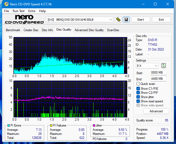The width and height of the screenshot is (176, 144).
Task: Toggle Show C1/PIE checkbox
Action: point(138,88)
